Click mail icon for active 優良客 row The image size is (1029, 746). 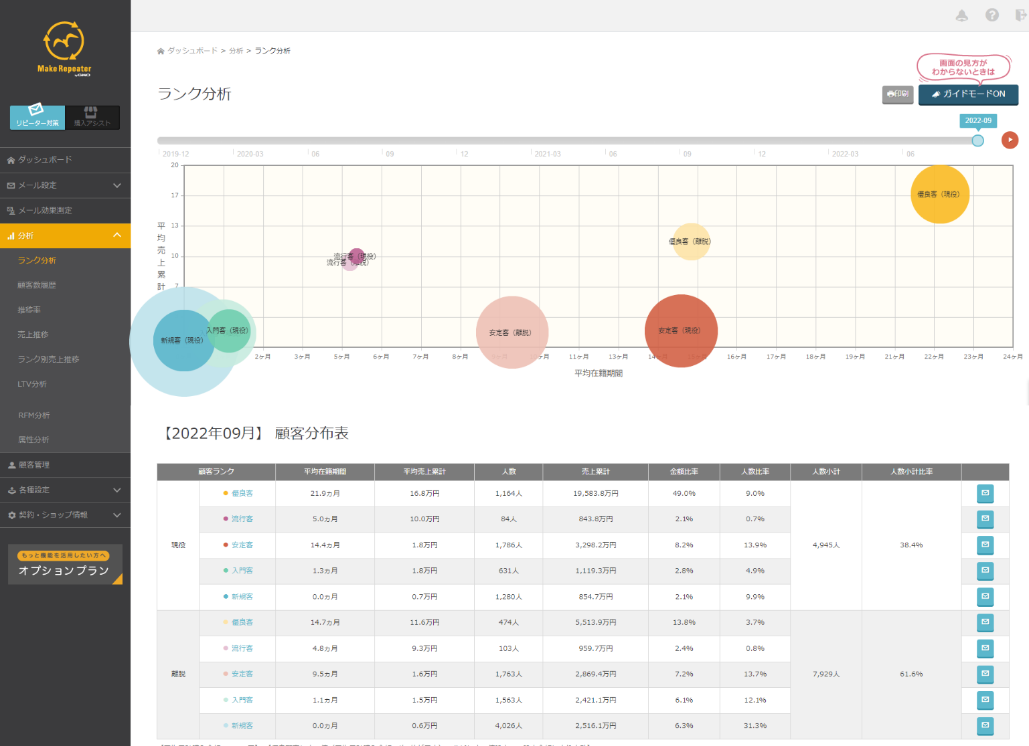coord(985,493)
